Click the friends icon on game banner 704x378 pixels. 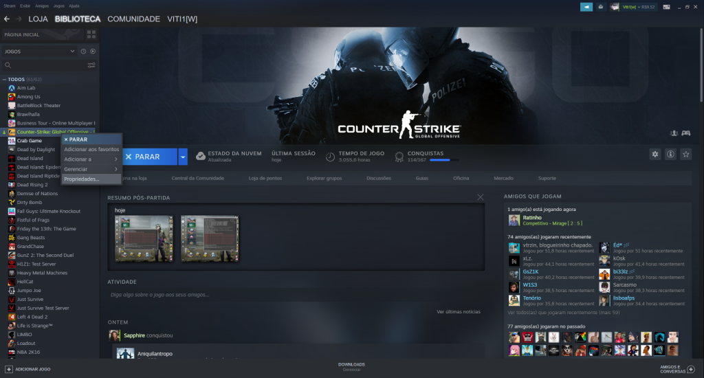click(674, 133)
